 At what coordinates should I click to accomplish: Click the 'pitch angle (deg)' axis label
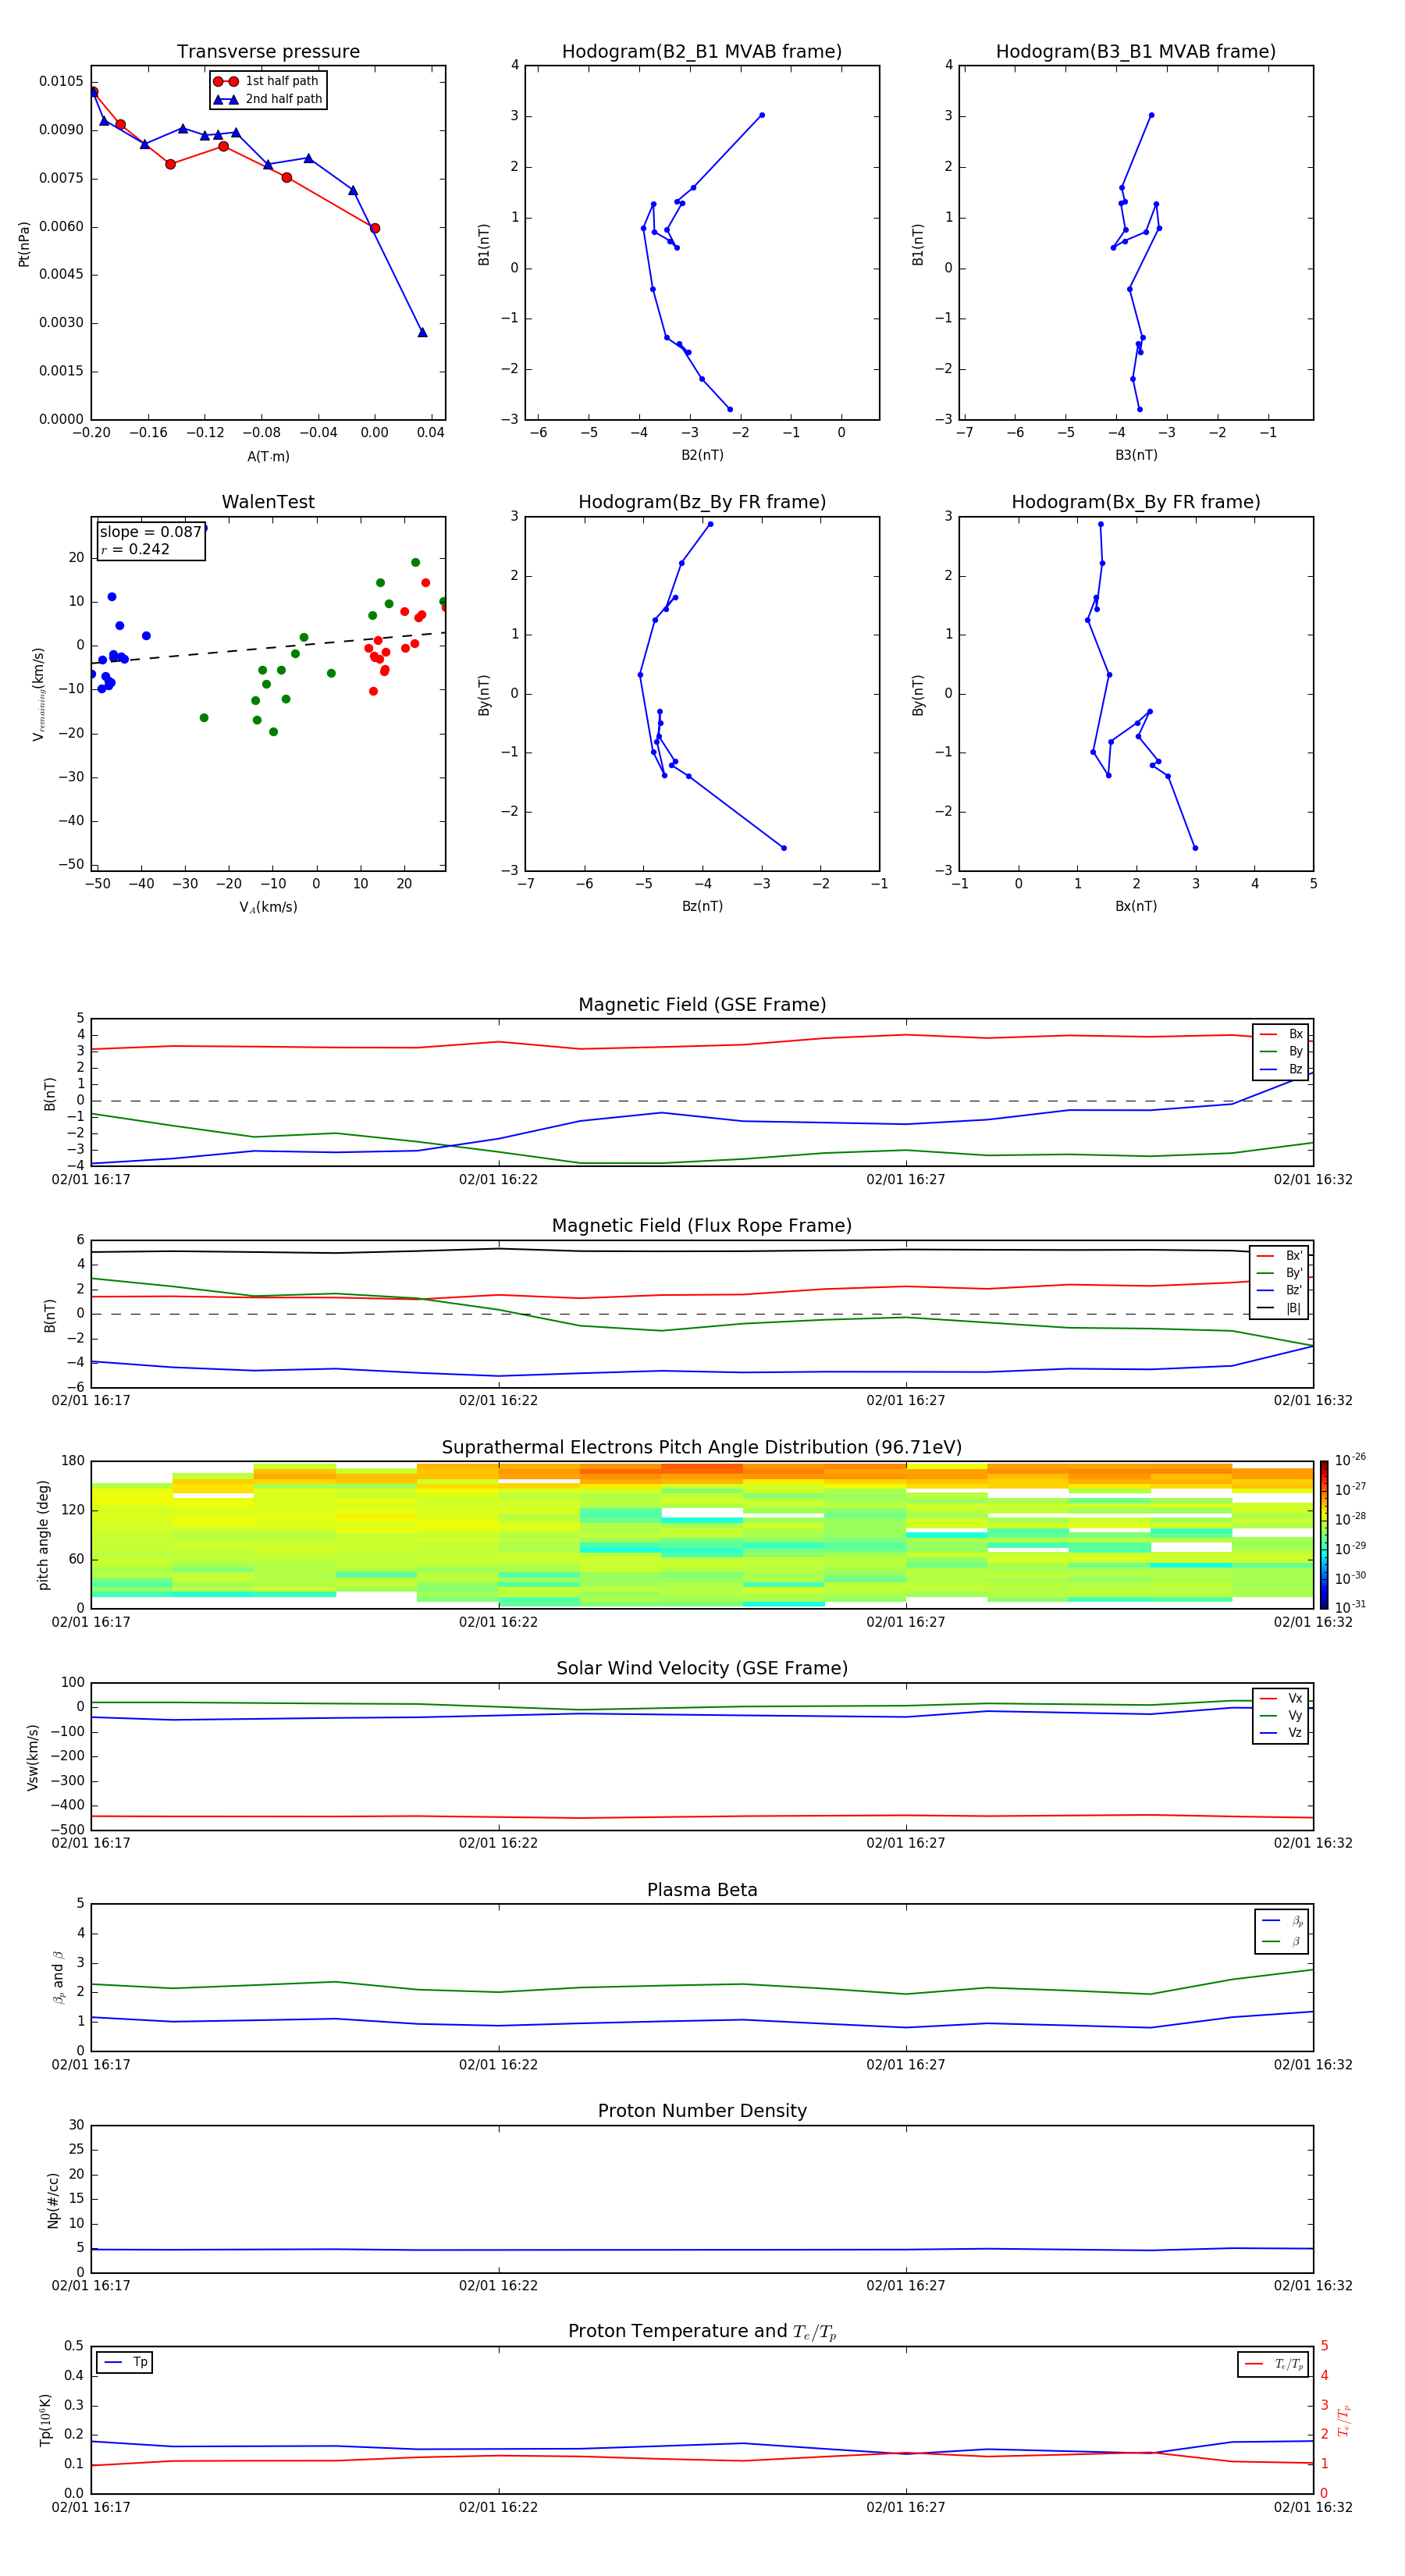43,1535
